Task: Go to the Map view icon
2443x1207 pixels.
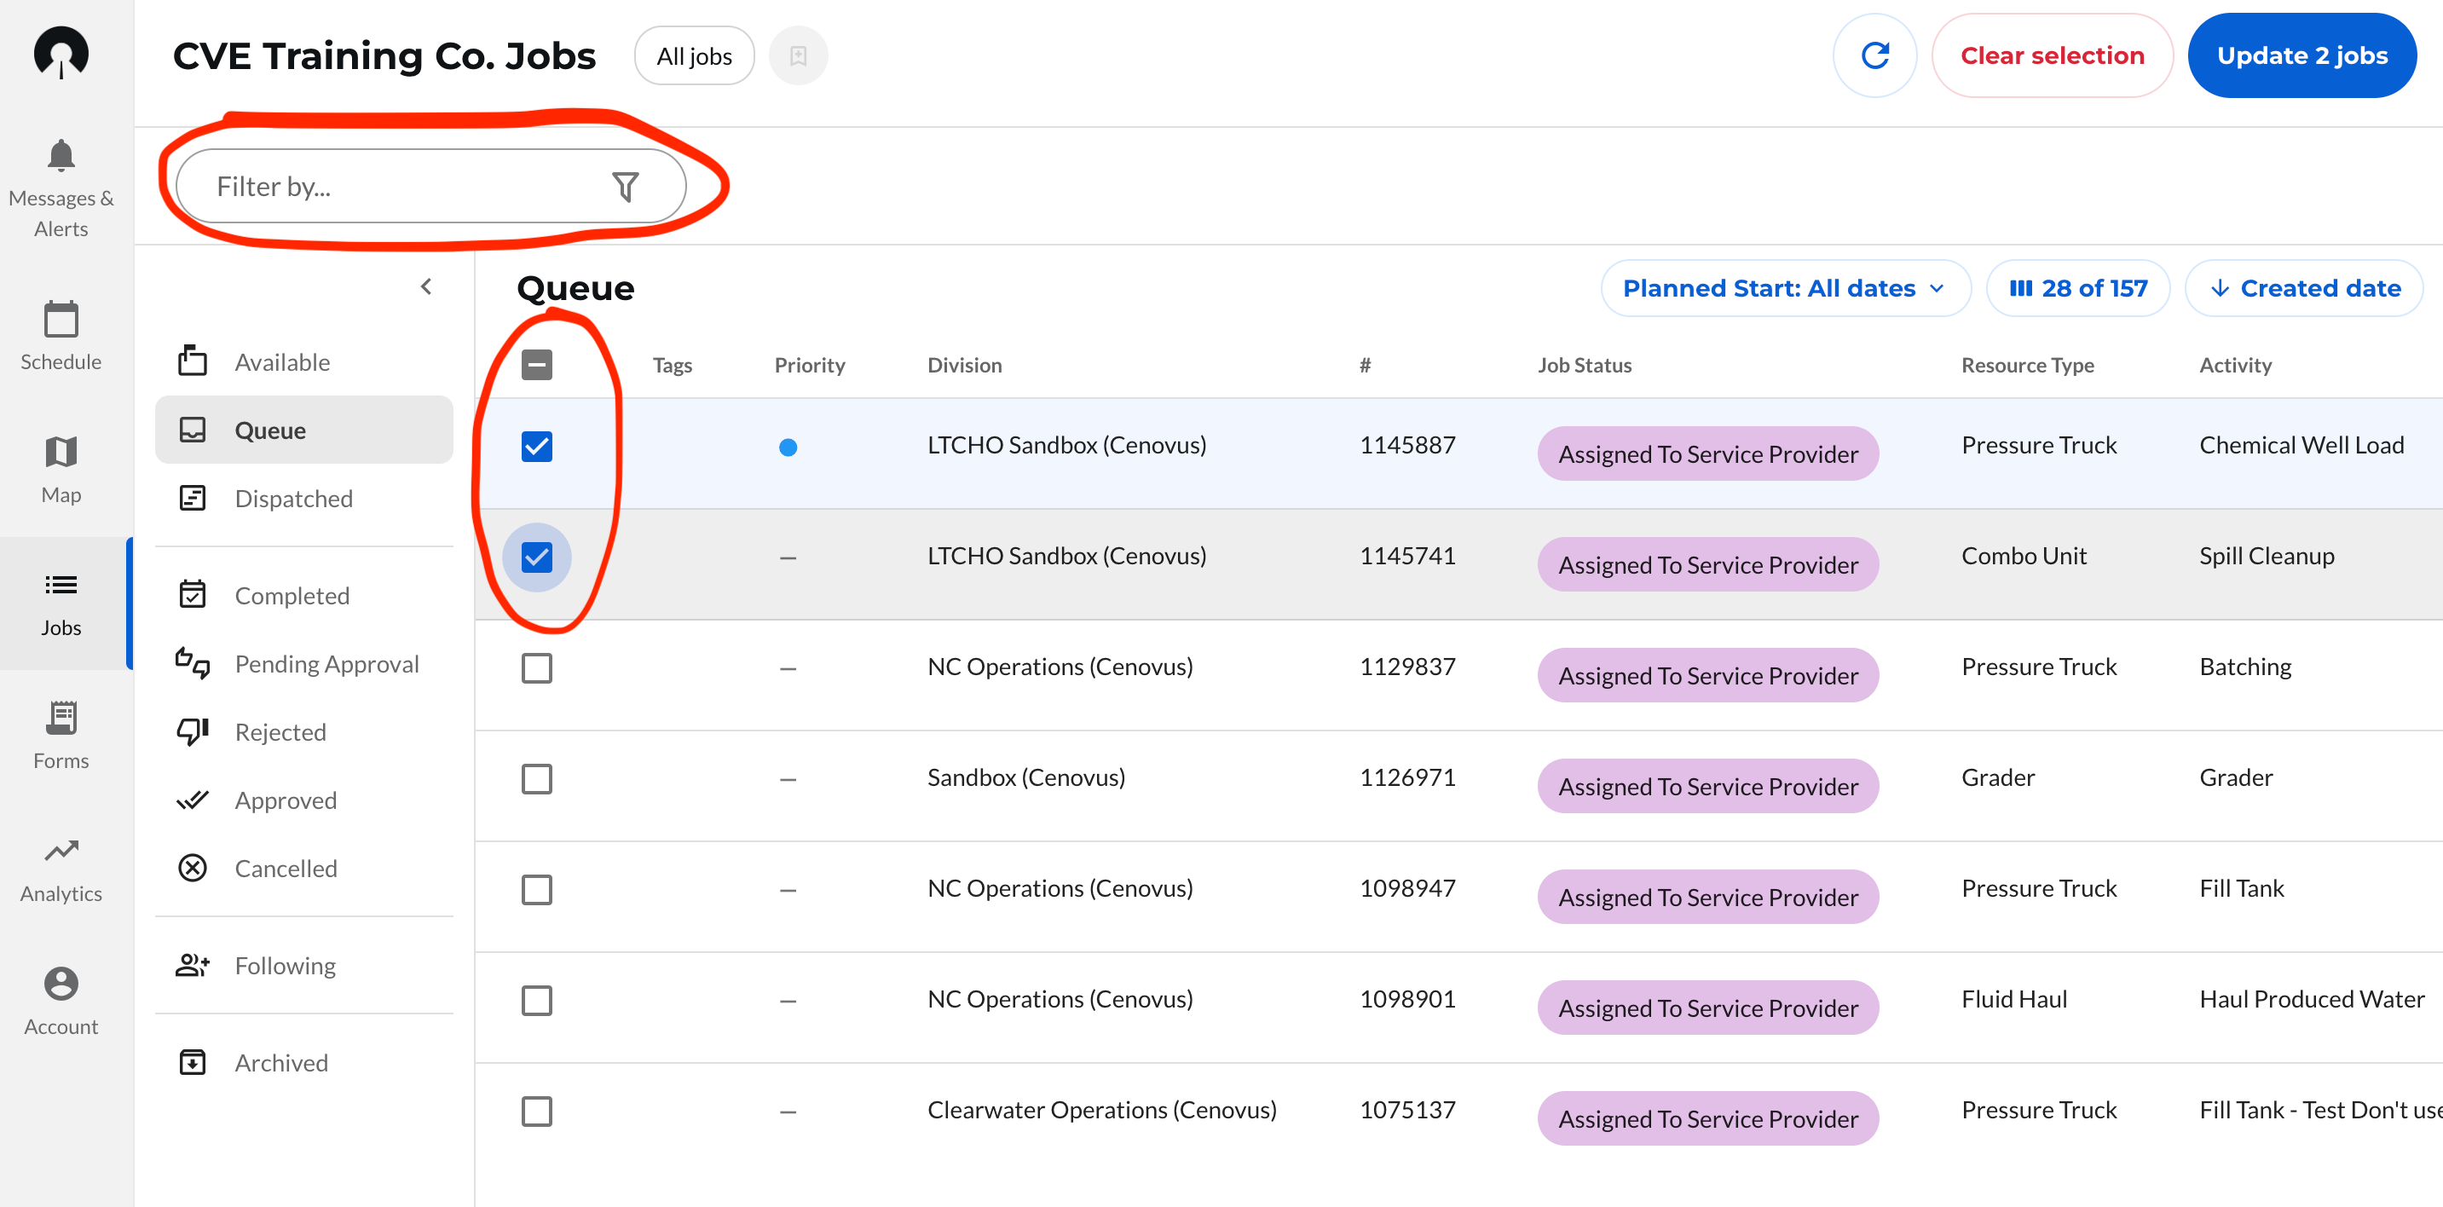Action: click(x=61, y=453)
